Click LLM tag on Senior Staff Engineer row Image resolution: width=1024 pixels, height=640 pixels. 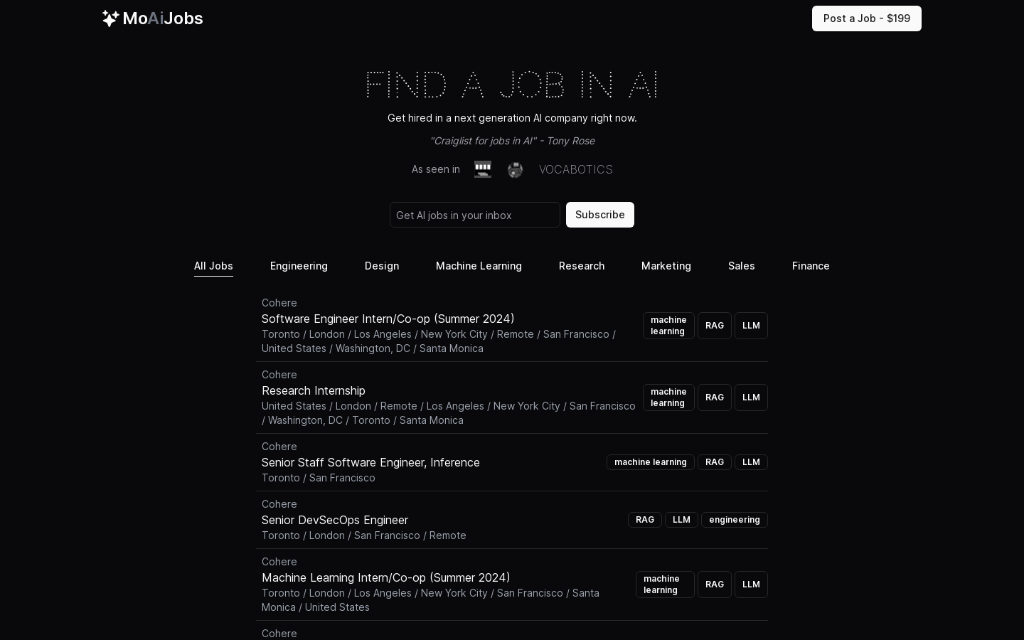tap(751, 462)
